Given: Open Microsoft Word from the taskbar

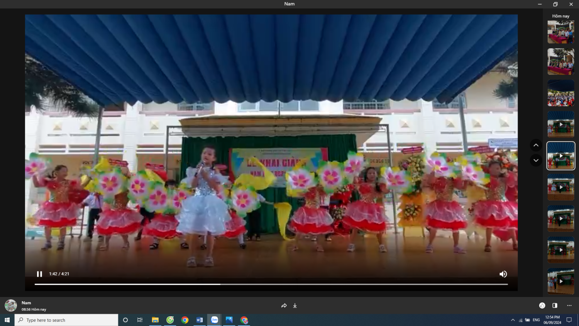Looking at the screenshot, I should pos(200,320).
